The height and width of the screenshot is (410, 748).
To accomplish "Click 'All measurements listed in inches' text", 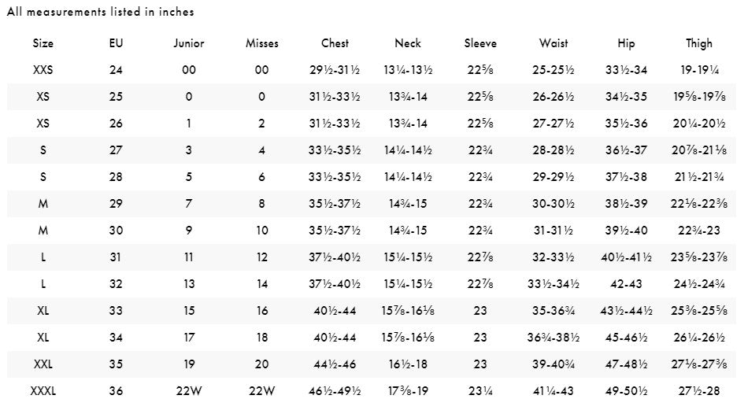I will point(101,12).
